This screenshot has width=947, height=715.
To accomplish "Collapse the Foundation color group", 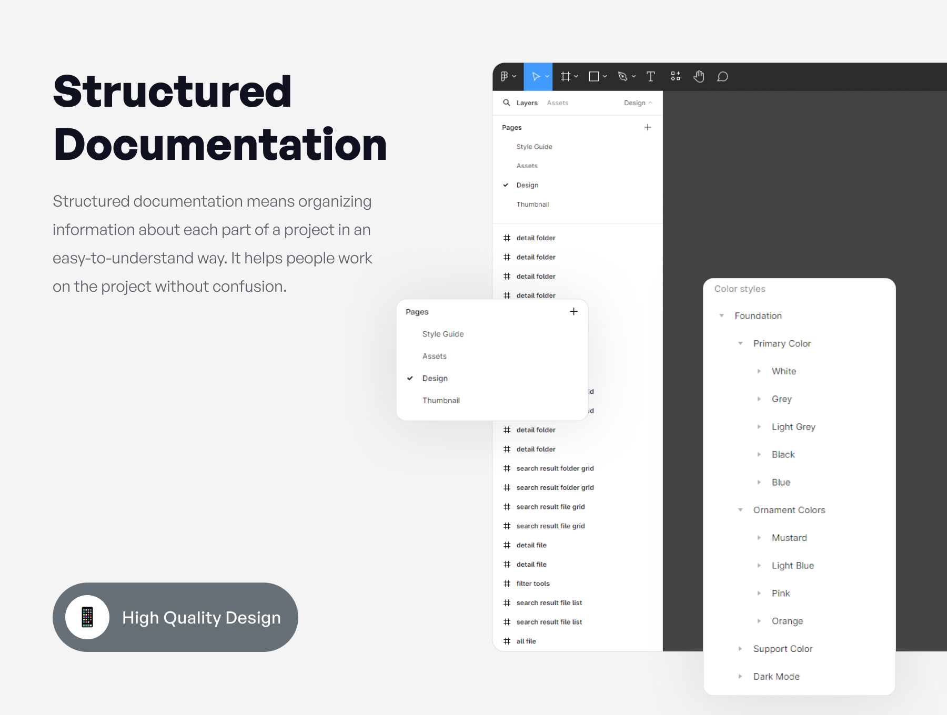I will click(722, 316).
